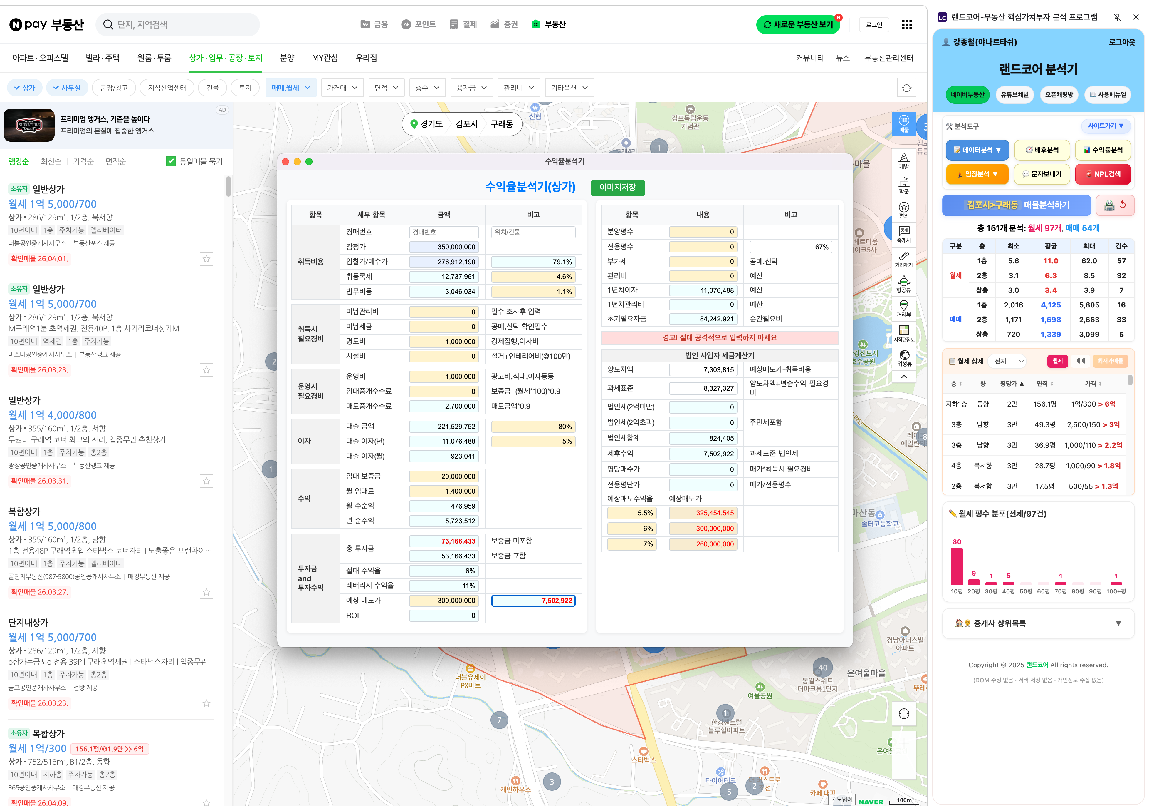
Task: Run 매물분석하기 for 김포시>구래동
Action: 1016,205
